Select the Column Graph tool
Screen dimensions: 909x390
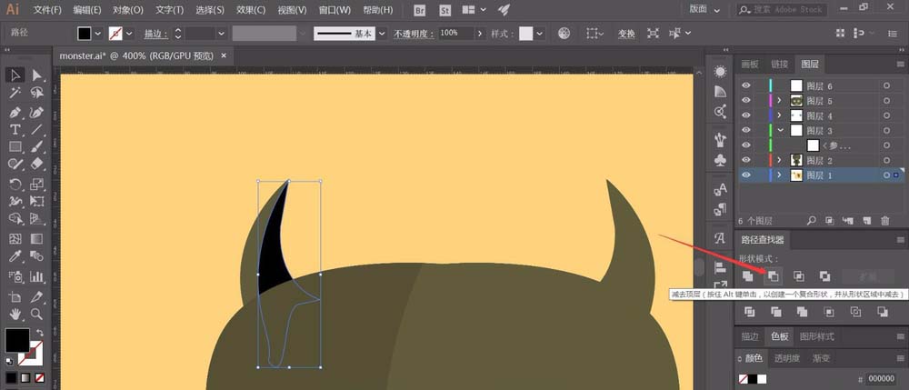click(36, 275)
